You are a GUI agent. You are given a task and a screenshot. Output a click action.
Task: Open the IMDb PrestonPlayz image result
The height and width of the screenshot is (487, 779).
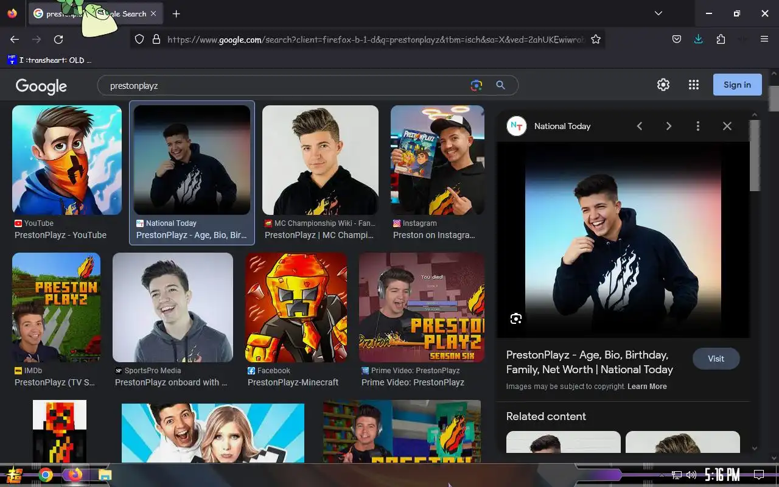(56, 307)
